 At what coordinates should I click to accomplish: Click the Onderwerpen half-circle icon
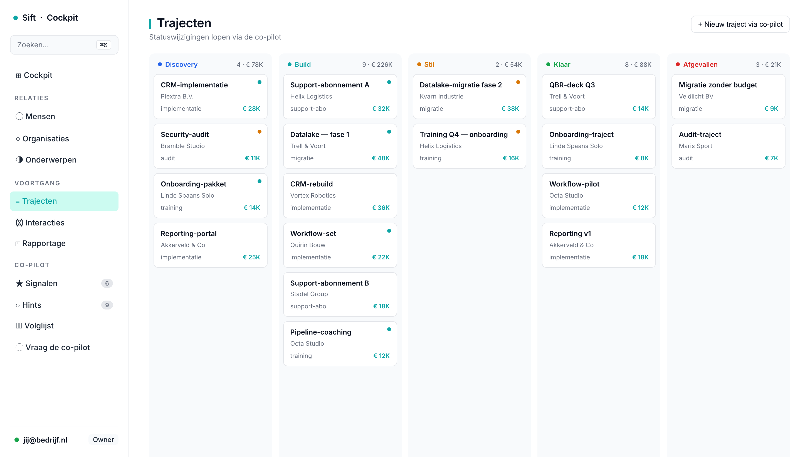(x=19, y=160)
